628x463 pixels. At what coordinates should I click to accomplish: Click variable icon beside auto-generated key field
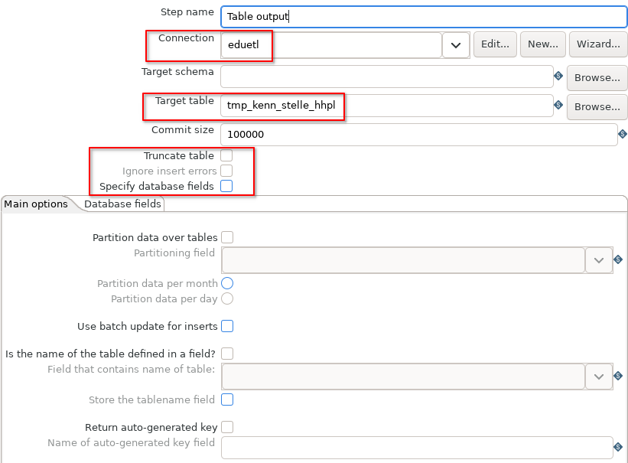618,447
